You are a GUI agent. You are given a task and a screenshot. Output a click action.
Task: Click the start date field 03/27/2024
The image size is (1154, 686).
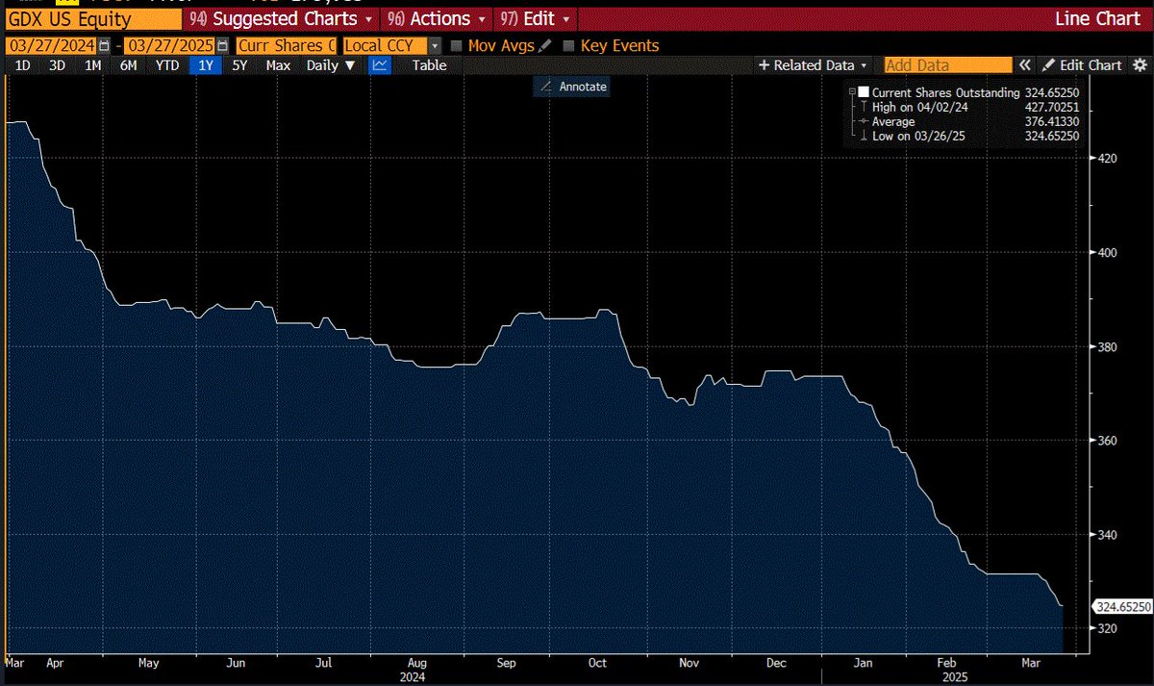pos(52,45)
